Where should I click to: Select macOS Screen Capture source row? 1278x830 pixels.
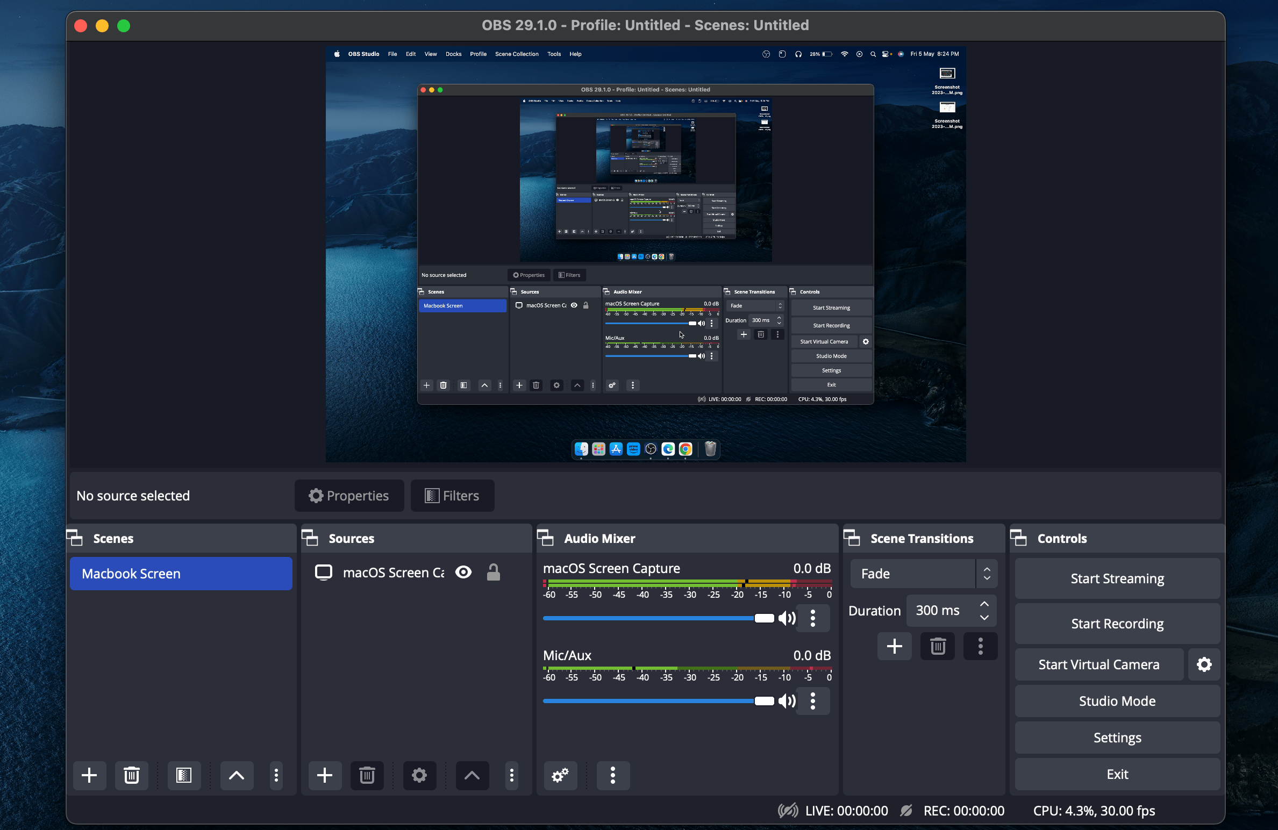click(x=416, y=573)
